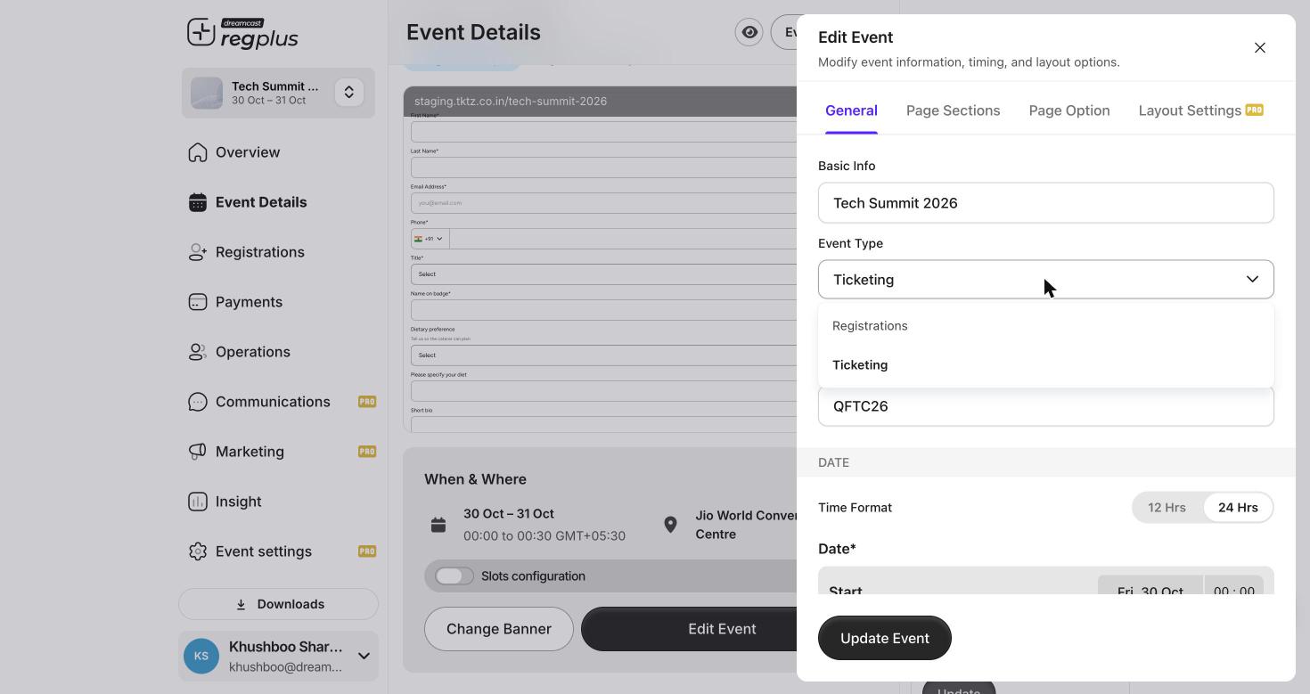Click the Change Banner button
The height and width of the screenshot is (694, 1310).
point(499,629)
